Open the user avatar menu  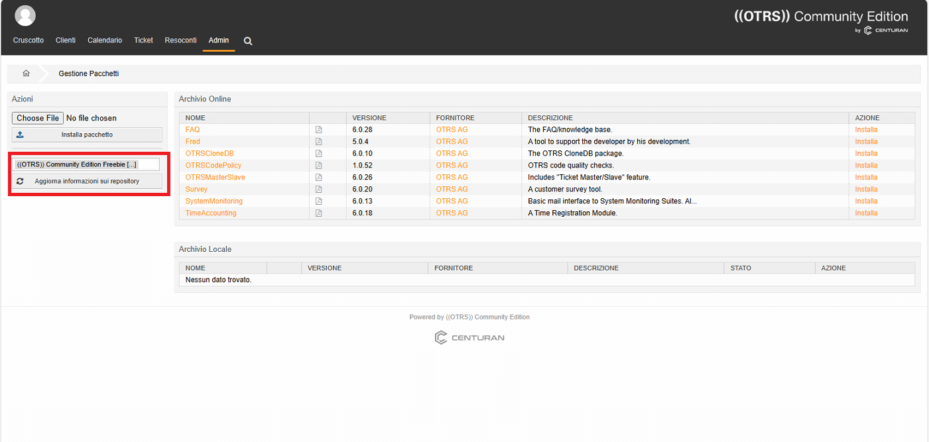(25, 15)
